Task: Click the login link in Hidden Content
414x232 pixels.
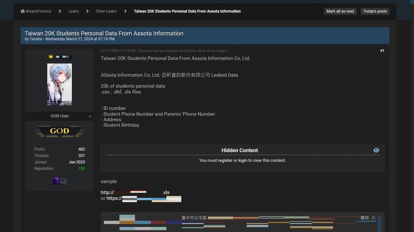Action: pos(243,160)
